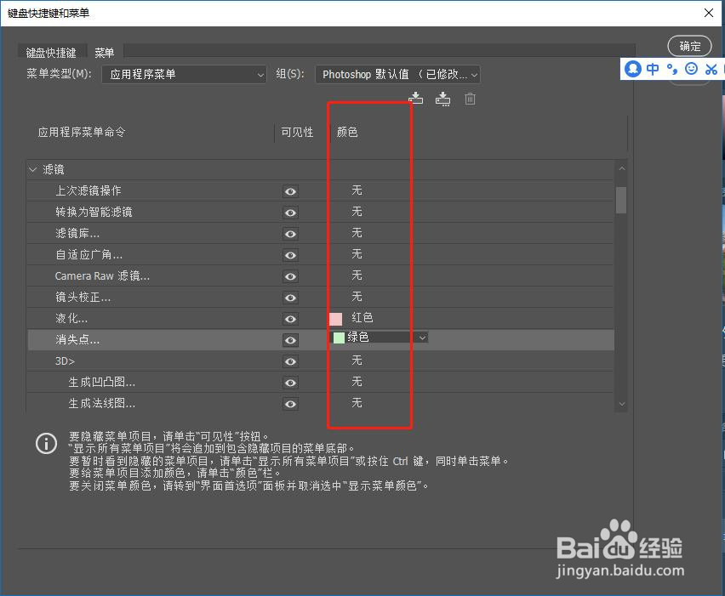Click the punctuation mode icon in the IME toolbar

click(672, 69)
